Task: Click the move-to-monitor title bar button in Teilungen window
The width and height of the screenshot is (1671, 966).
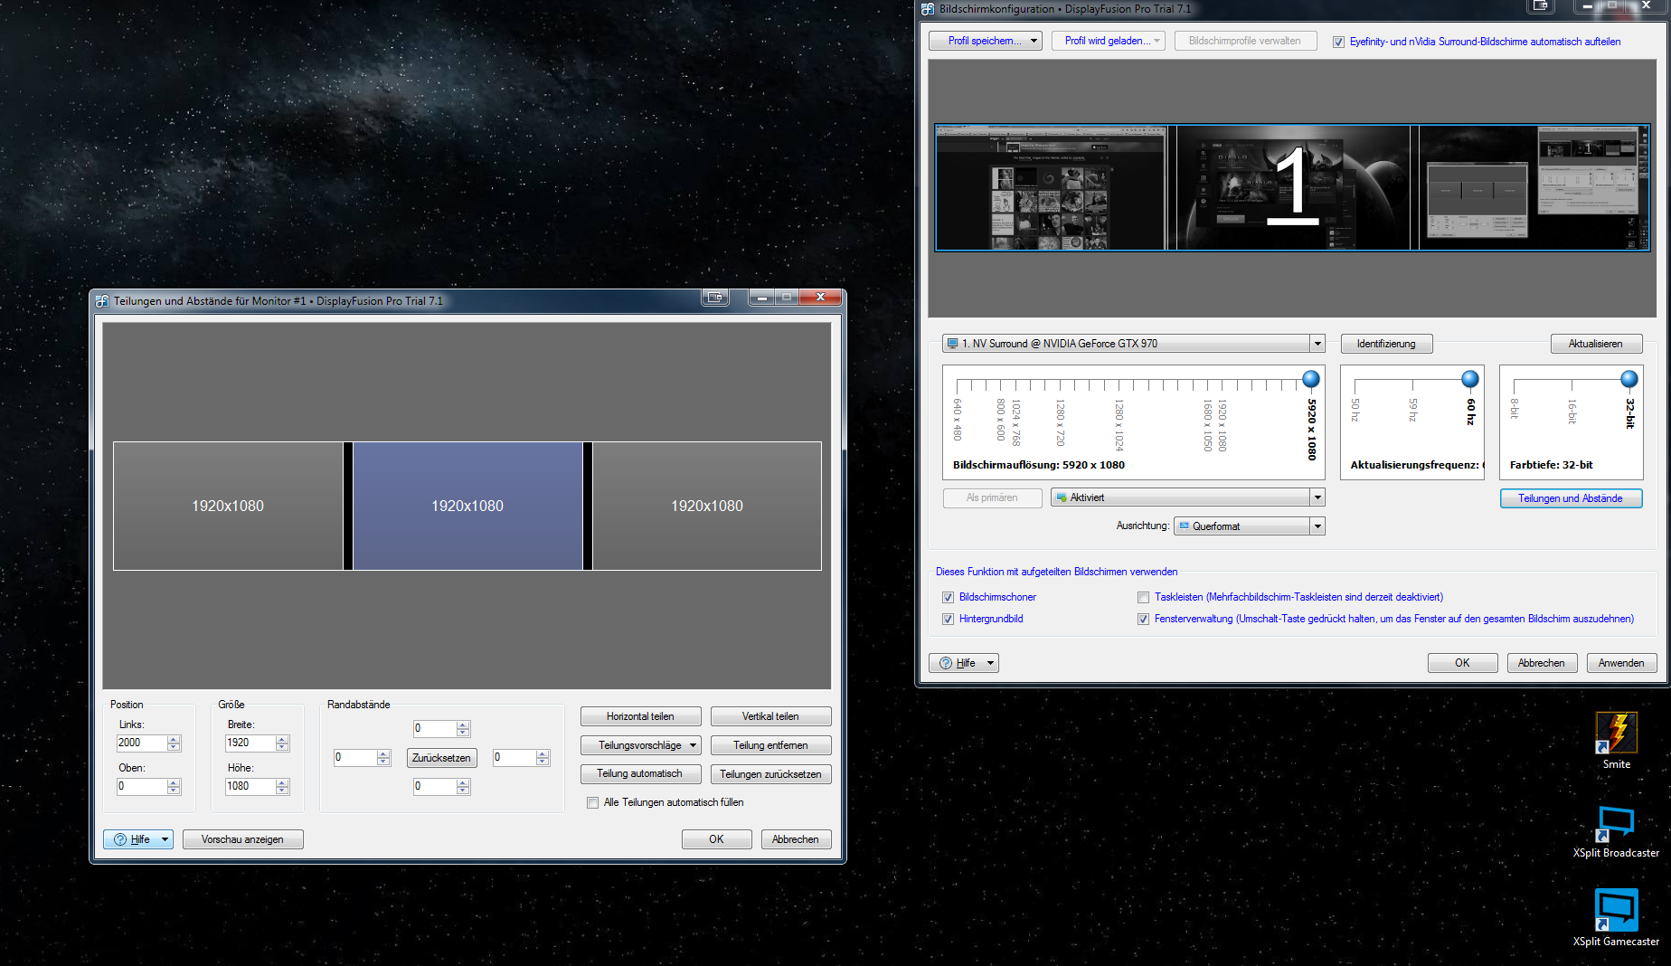Action: coord(715,298)
